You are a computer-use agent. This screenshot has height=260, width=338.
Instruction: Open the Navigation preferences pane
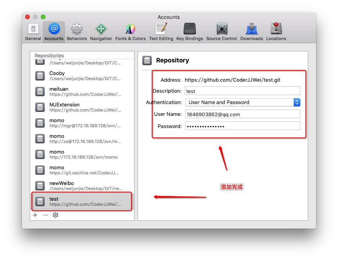pyautogui.click(x=101, y=32)
